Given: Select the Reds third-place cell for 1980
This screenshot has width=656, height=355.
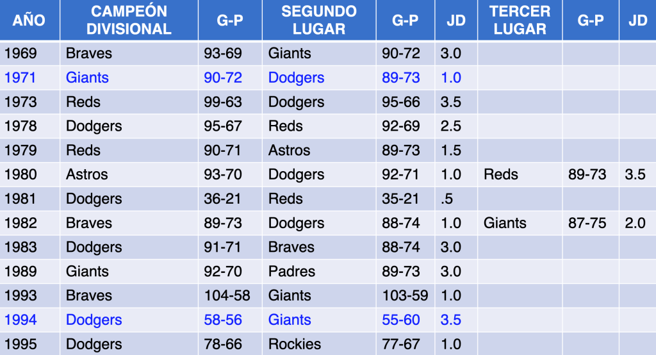Looking at the screenshot, I should pyautogui.click(x=501, y=174).
